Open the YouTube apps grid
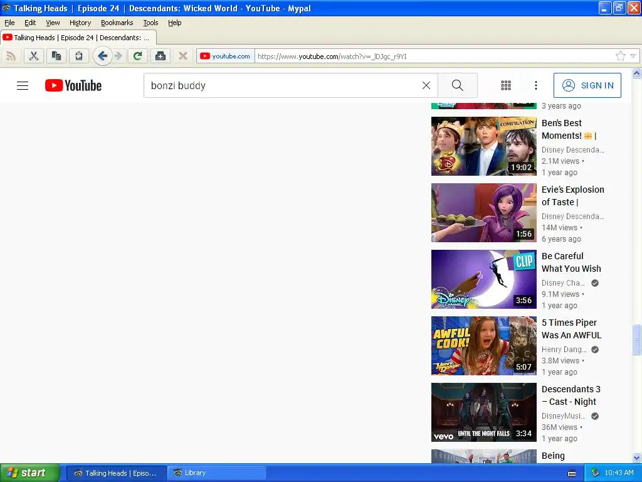The height and width of the screenshot is (482, 642). pos(506,85)
